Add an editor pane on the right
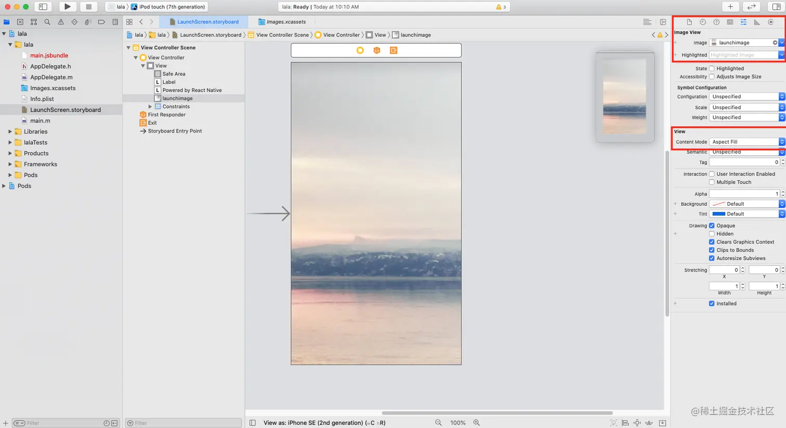786x428 pixels. pyautogui.click(x=663, y=22)
